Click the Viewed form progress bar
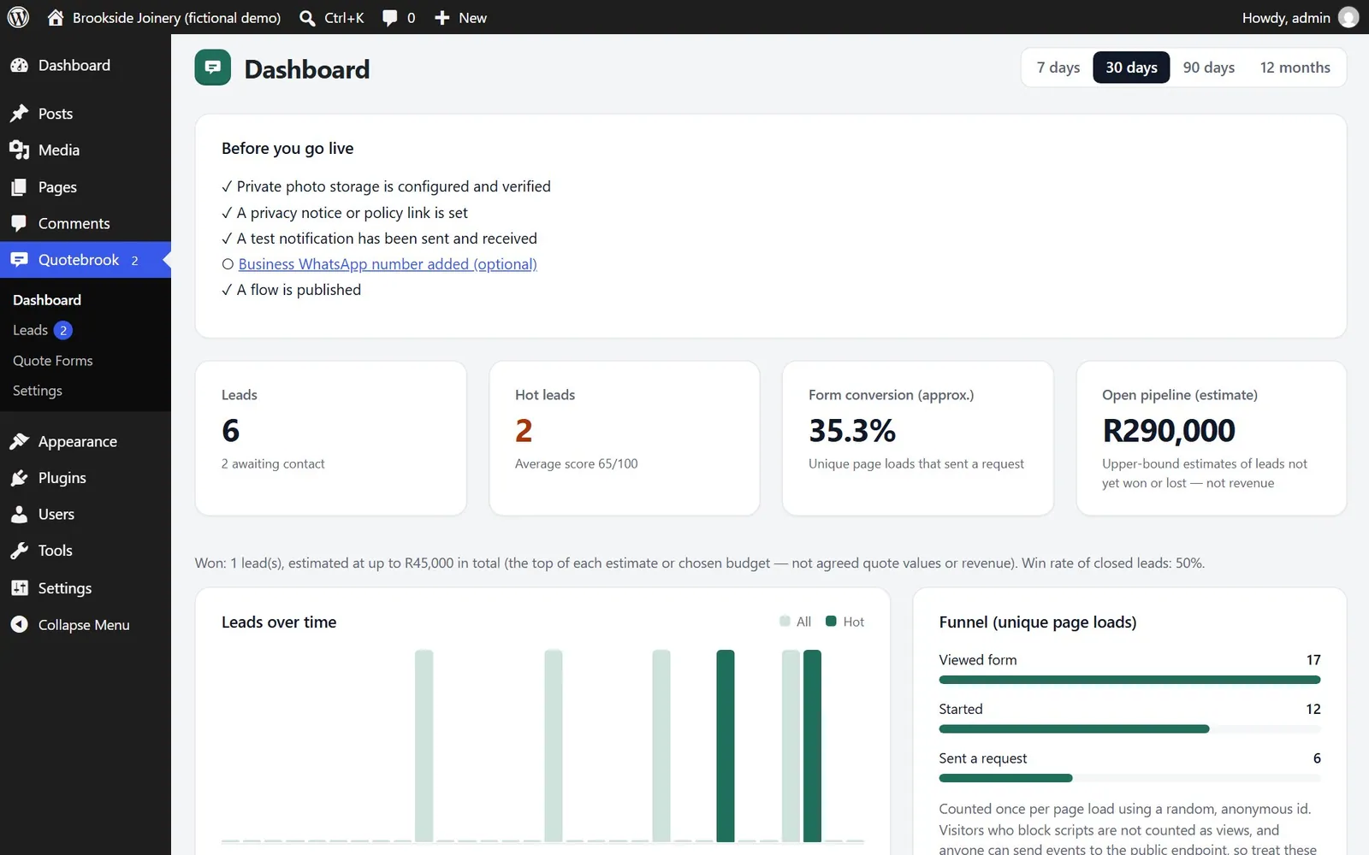The width and height of the screenshot is (1369, 855). [x=1129, y=680]
